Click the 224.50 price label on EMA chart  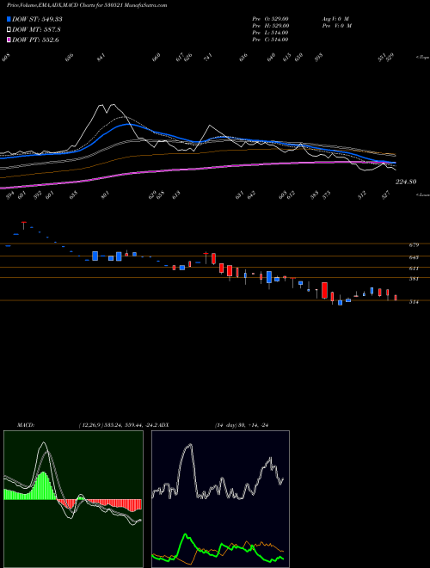coord(406,182)
